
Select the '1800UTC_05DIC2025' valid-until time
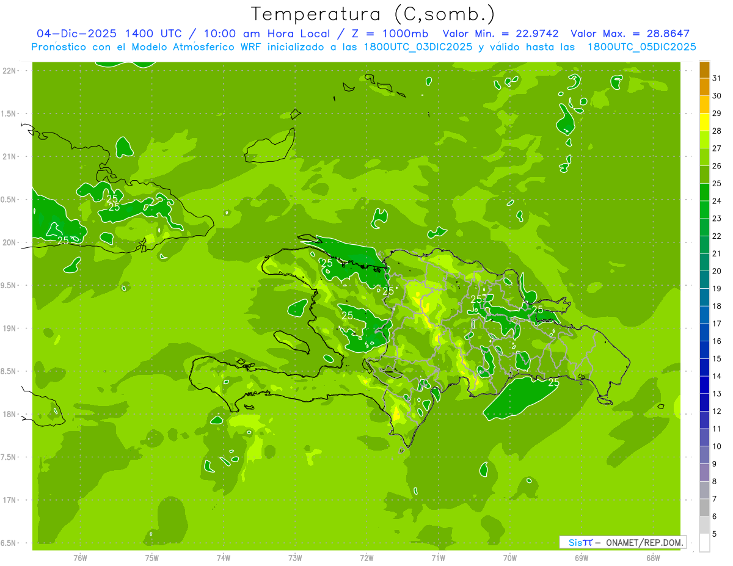click(x=641, y=47)
